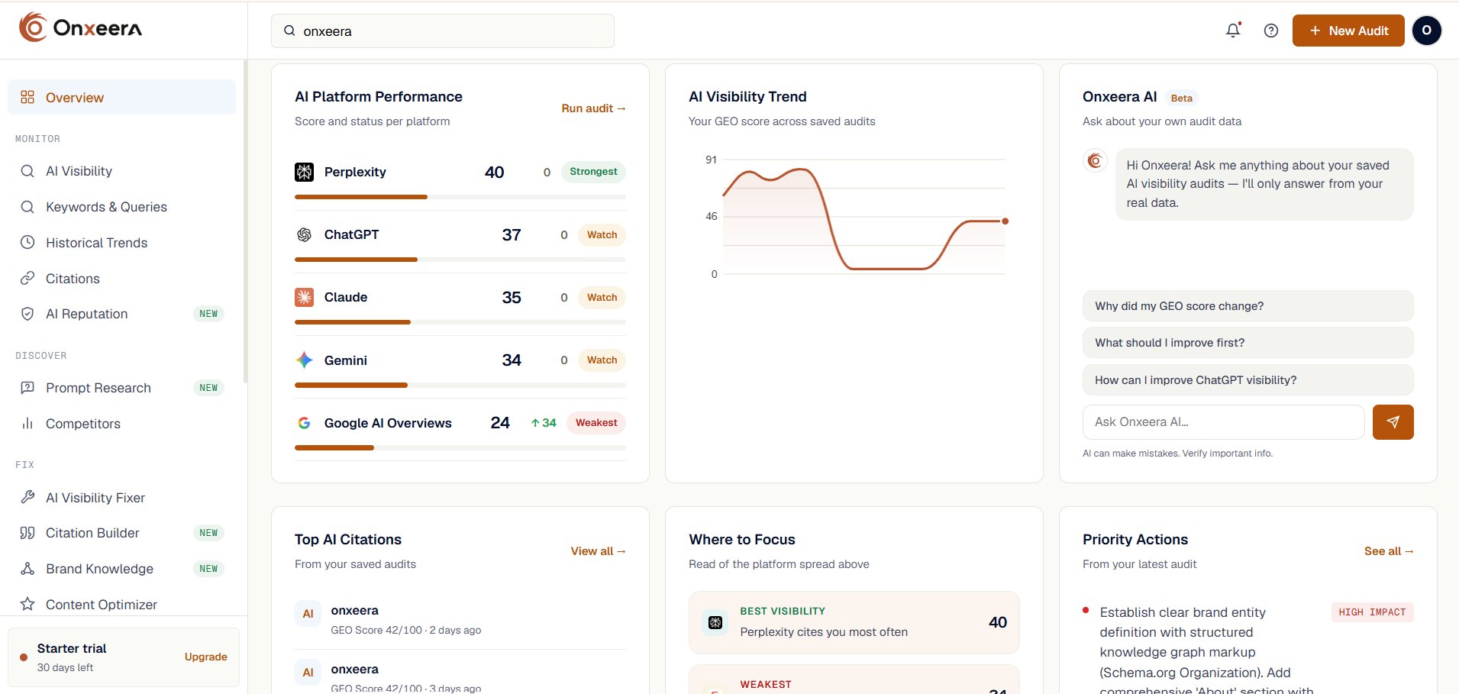Click the Watch badge for Claude
The width and height of the screenshot is (1459, 694).
point(602,297)
